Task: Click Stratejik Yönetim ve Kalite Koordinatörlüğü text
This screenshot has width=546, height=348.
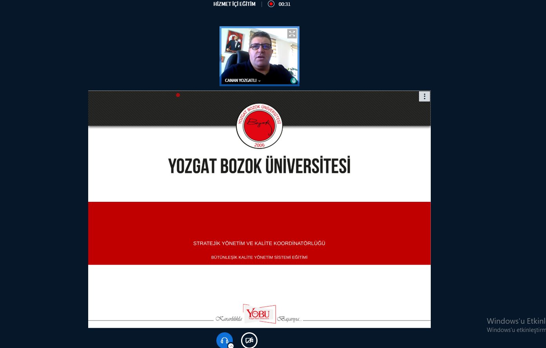Action: coord(259,243)
